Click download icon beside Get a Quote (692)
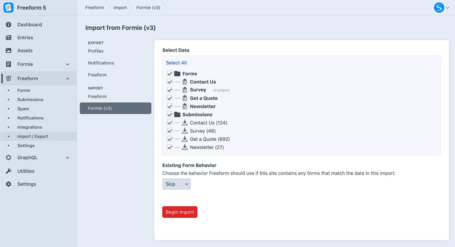 185,139
